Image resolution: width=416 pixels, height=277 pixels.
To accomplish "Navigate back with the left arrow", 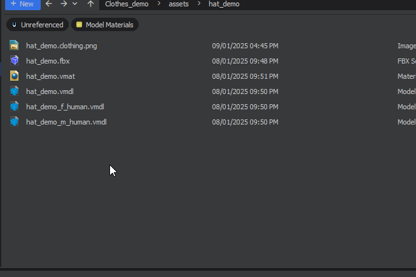I will coord(49,4).
